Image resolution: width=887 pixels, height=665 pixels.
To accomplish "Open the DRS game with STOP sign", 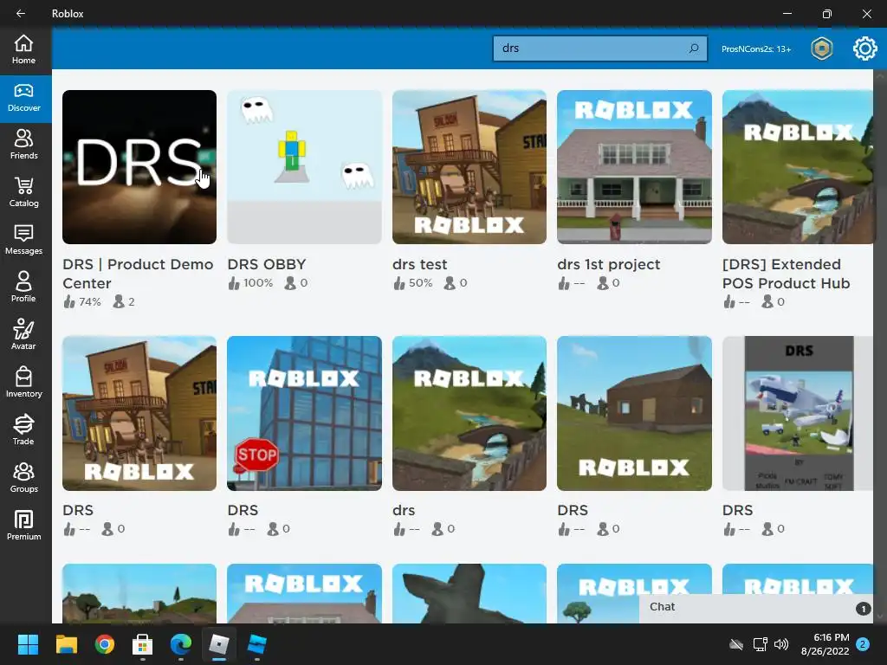I will [x=304, y=413].
